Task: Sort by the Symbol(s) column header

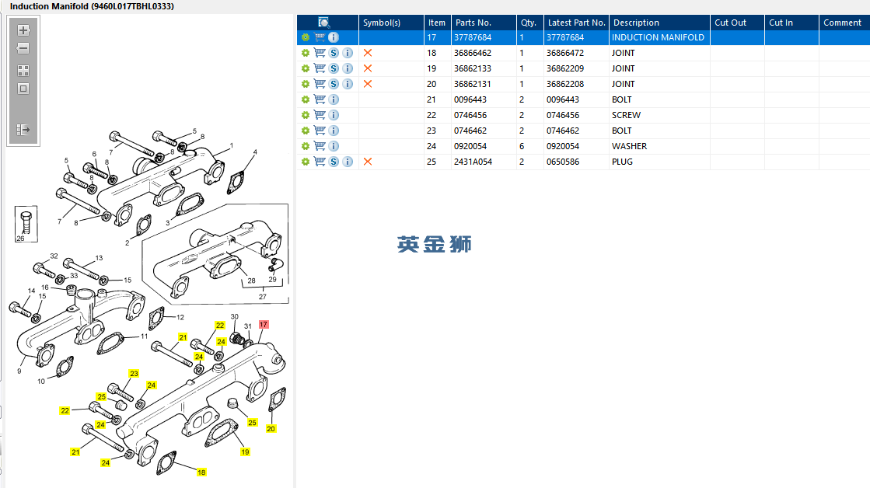Action: [391, 23]
